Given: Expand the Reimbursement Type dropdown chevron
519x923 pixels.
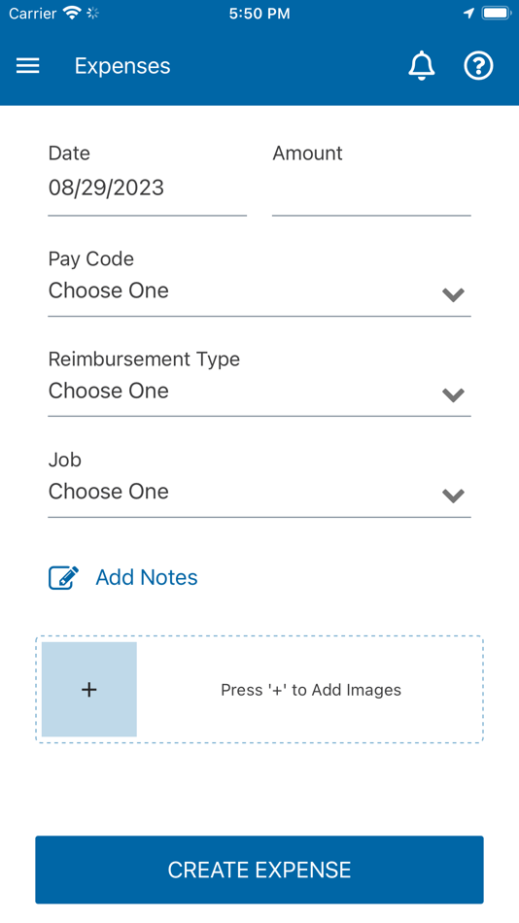Looking at the screenshot, I should coord(453,394).
